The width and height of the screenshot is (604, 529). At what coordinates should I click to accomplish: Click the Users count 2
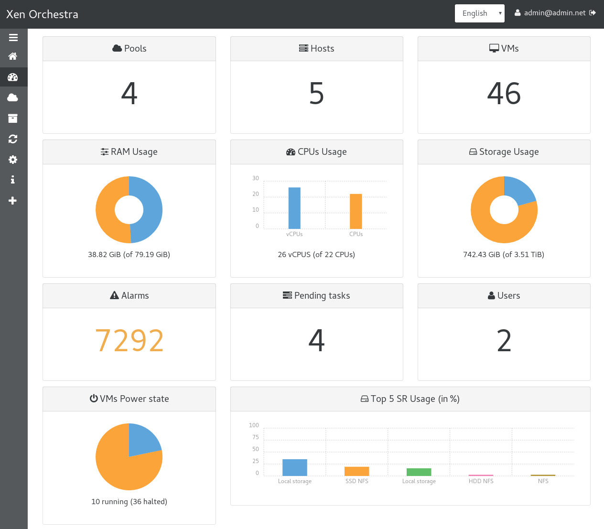coord(504,341)
